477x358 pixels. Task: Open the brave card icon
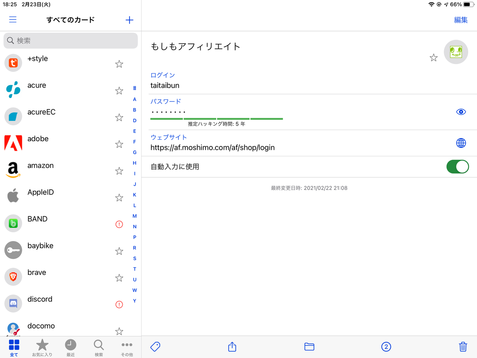click(13, 277)
